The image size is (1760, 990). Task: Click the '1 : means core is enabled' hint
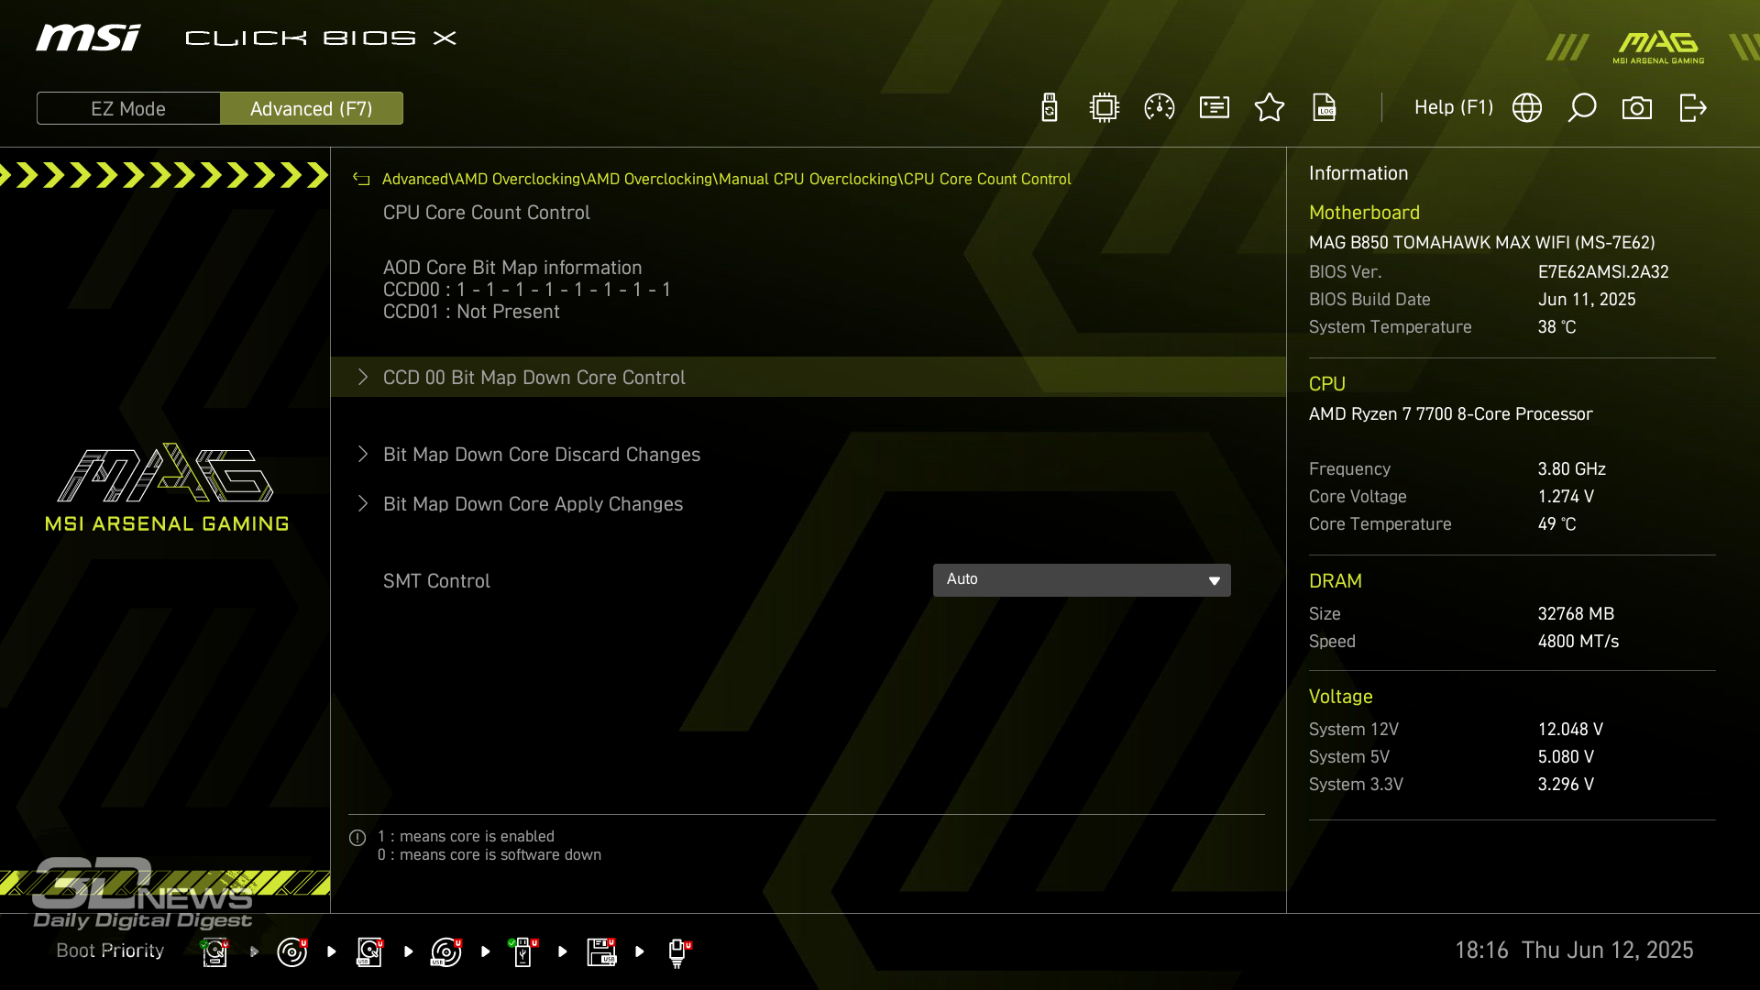click(x=466, y=837)
